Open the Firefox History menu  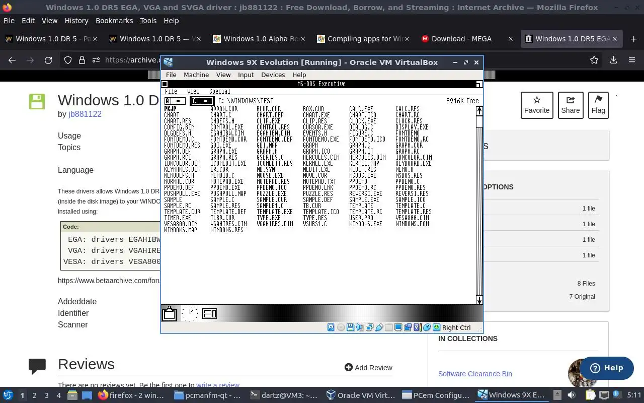[x=76, y=21]
